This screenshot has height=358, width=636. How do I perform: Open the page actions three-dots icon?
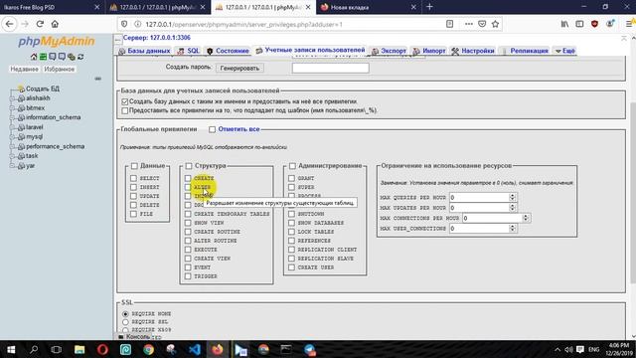pyautogui.click(x=469, y=24)
